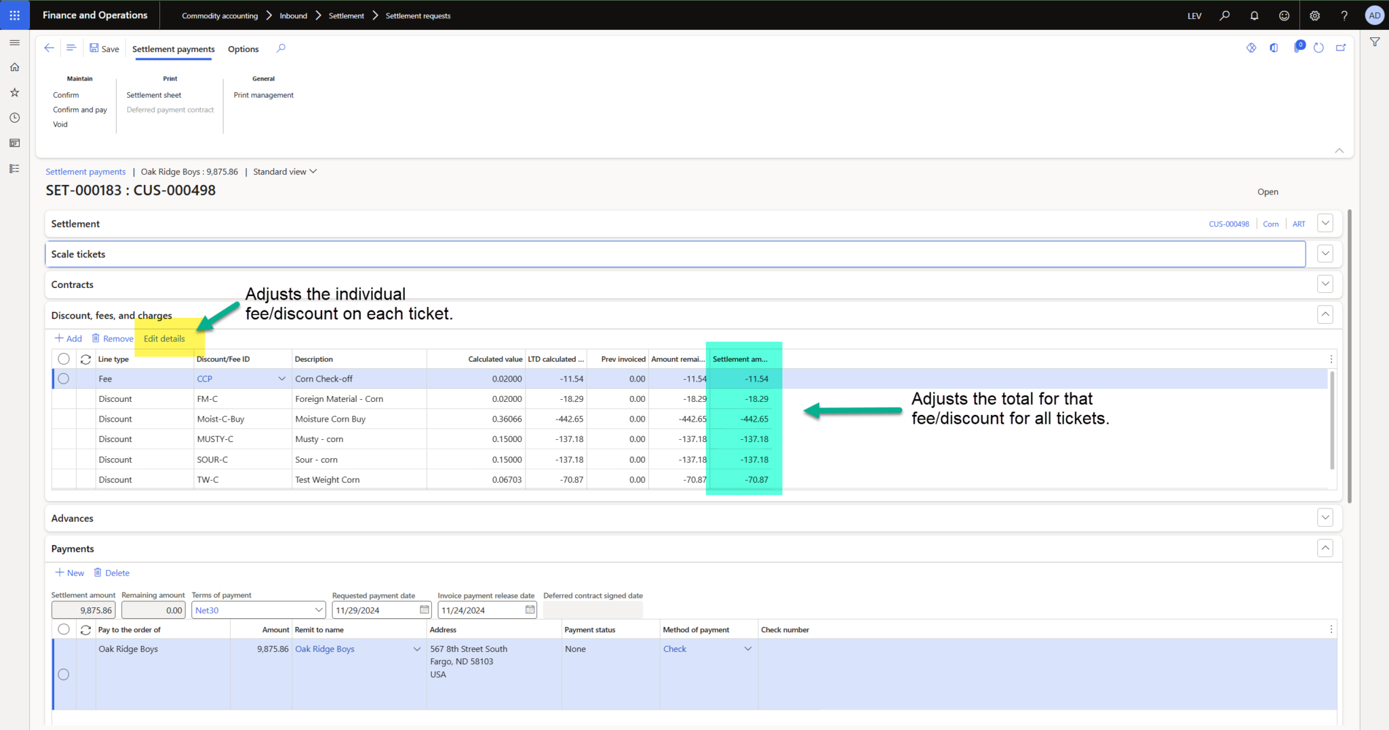Open Recent clock icon in sidebar

click(x=14, y=118)
